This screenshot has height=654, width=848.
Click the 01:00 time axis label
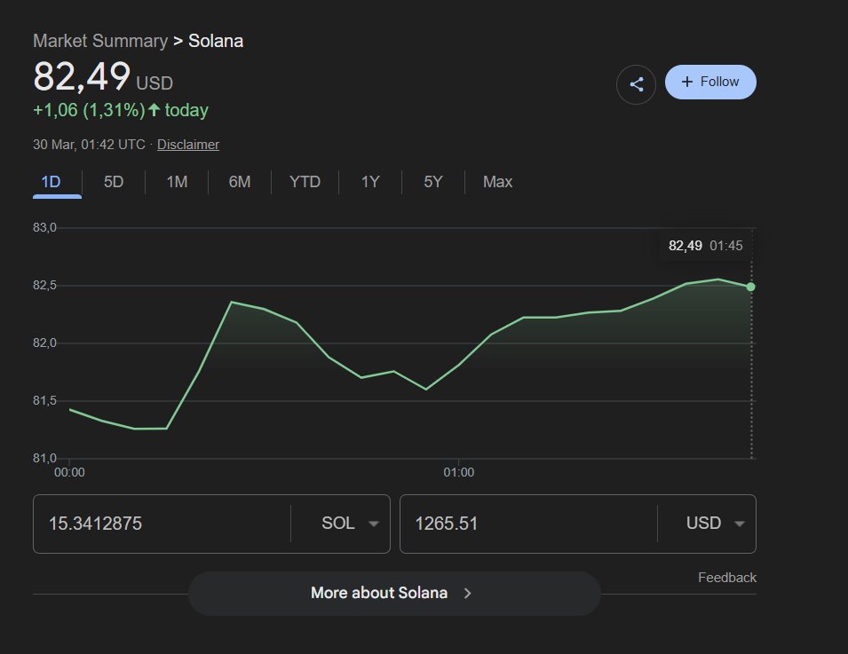click(458, 472)
